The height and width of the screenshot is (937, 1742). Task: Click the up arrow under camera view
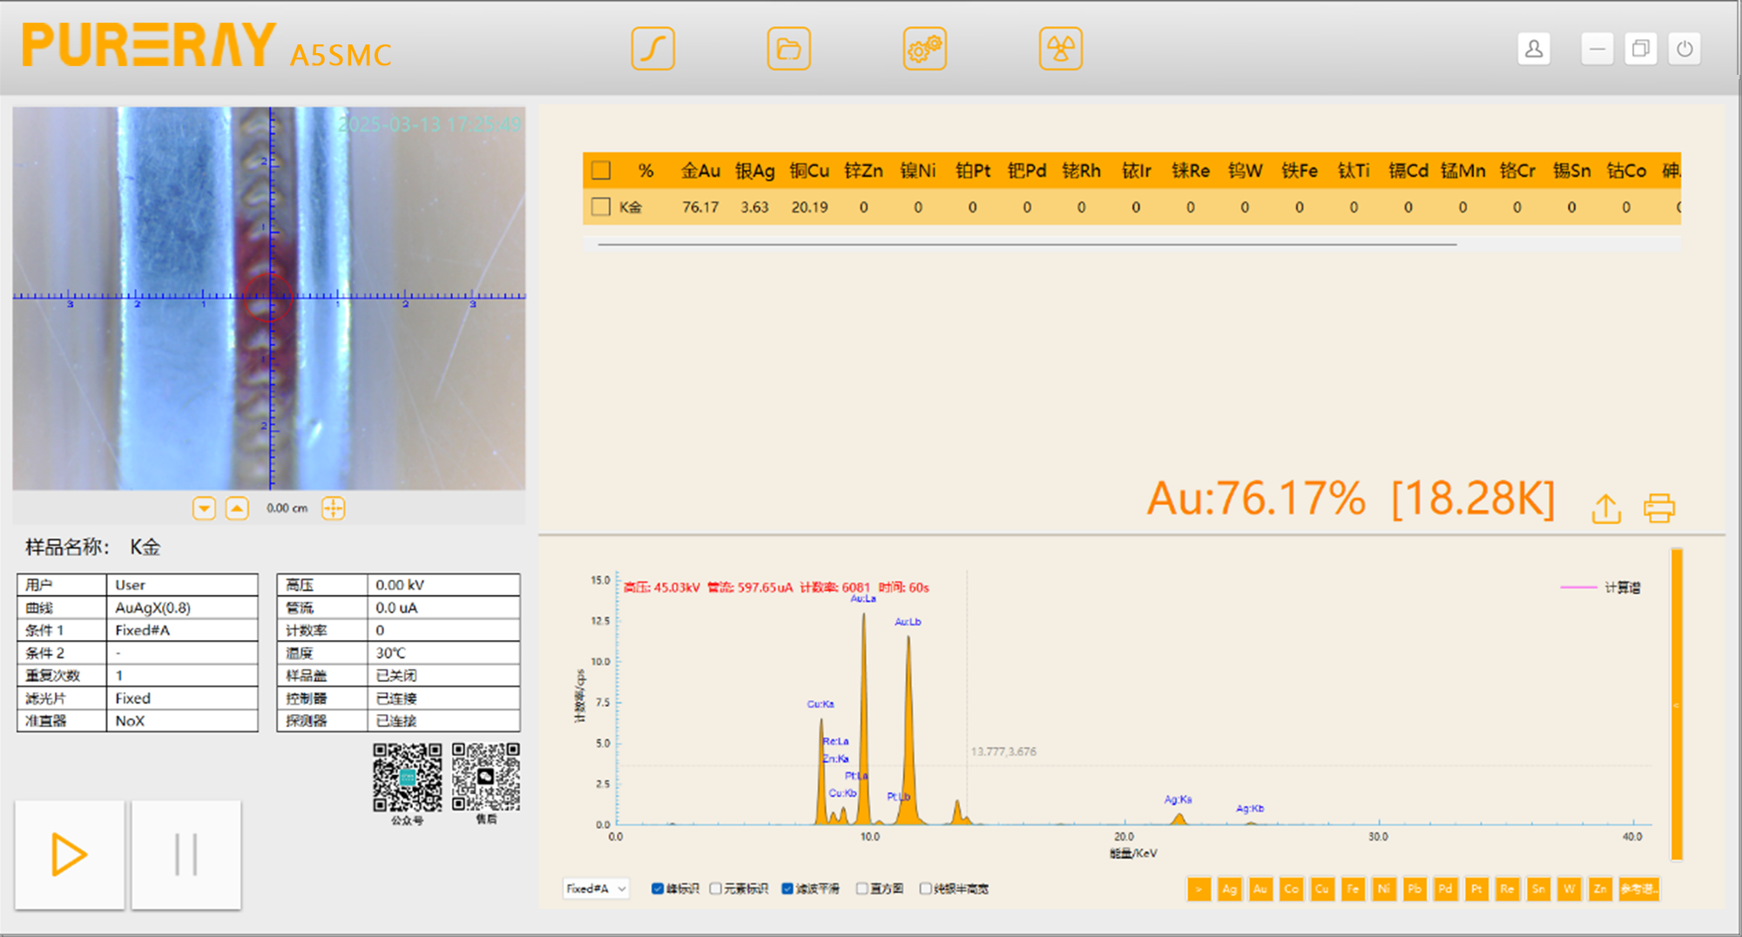[x=237, y=509]
